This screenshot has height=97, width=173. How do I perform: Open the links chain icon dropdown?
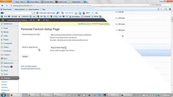pos(58,13)
